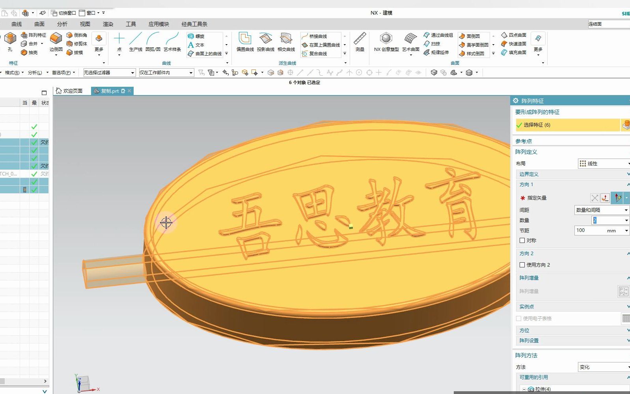Select Through Curve Mesh (通过曲线组) tool

tap(438, 35)
